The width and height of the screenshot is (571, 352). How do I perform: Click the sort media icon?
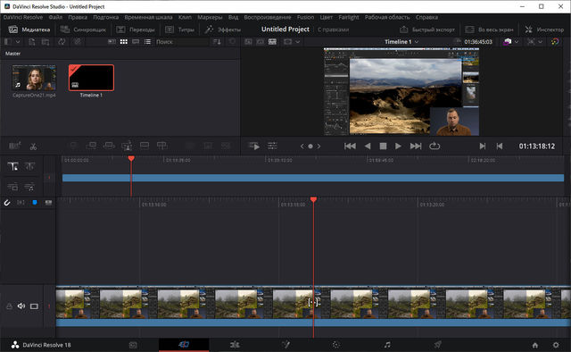point(217,42)
